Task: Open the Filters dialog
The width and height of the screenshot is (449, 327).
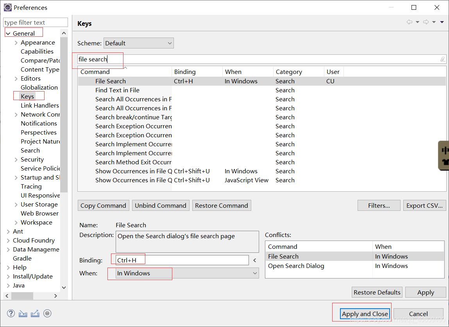Action: tap(378, 205)
